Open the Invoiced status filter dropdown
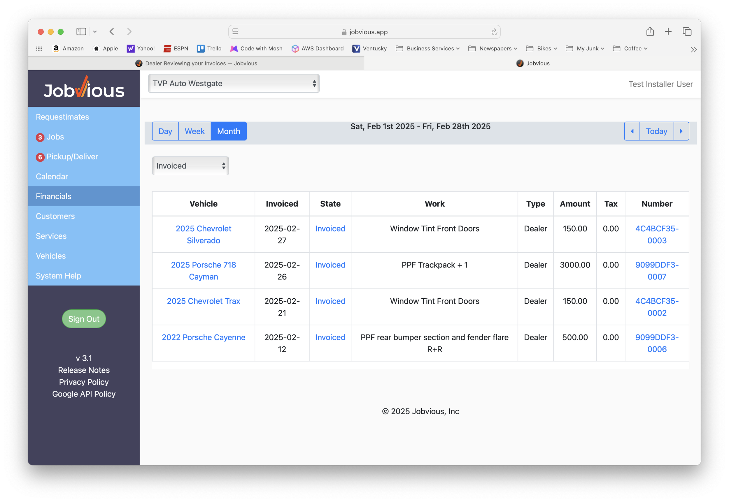The image size is (729, 502). pos(190,166)
